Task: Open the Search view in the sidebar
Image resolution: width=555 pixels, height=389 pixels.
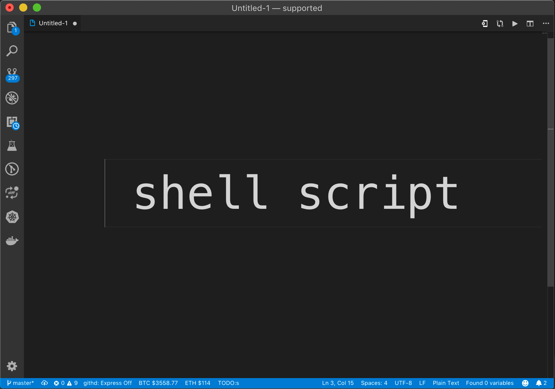Action: (x=12, y=51)
